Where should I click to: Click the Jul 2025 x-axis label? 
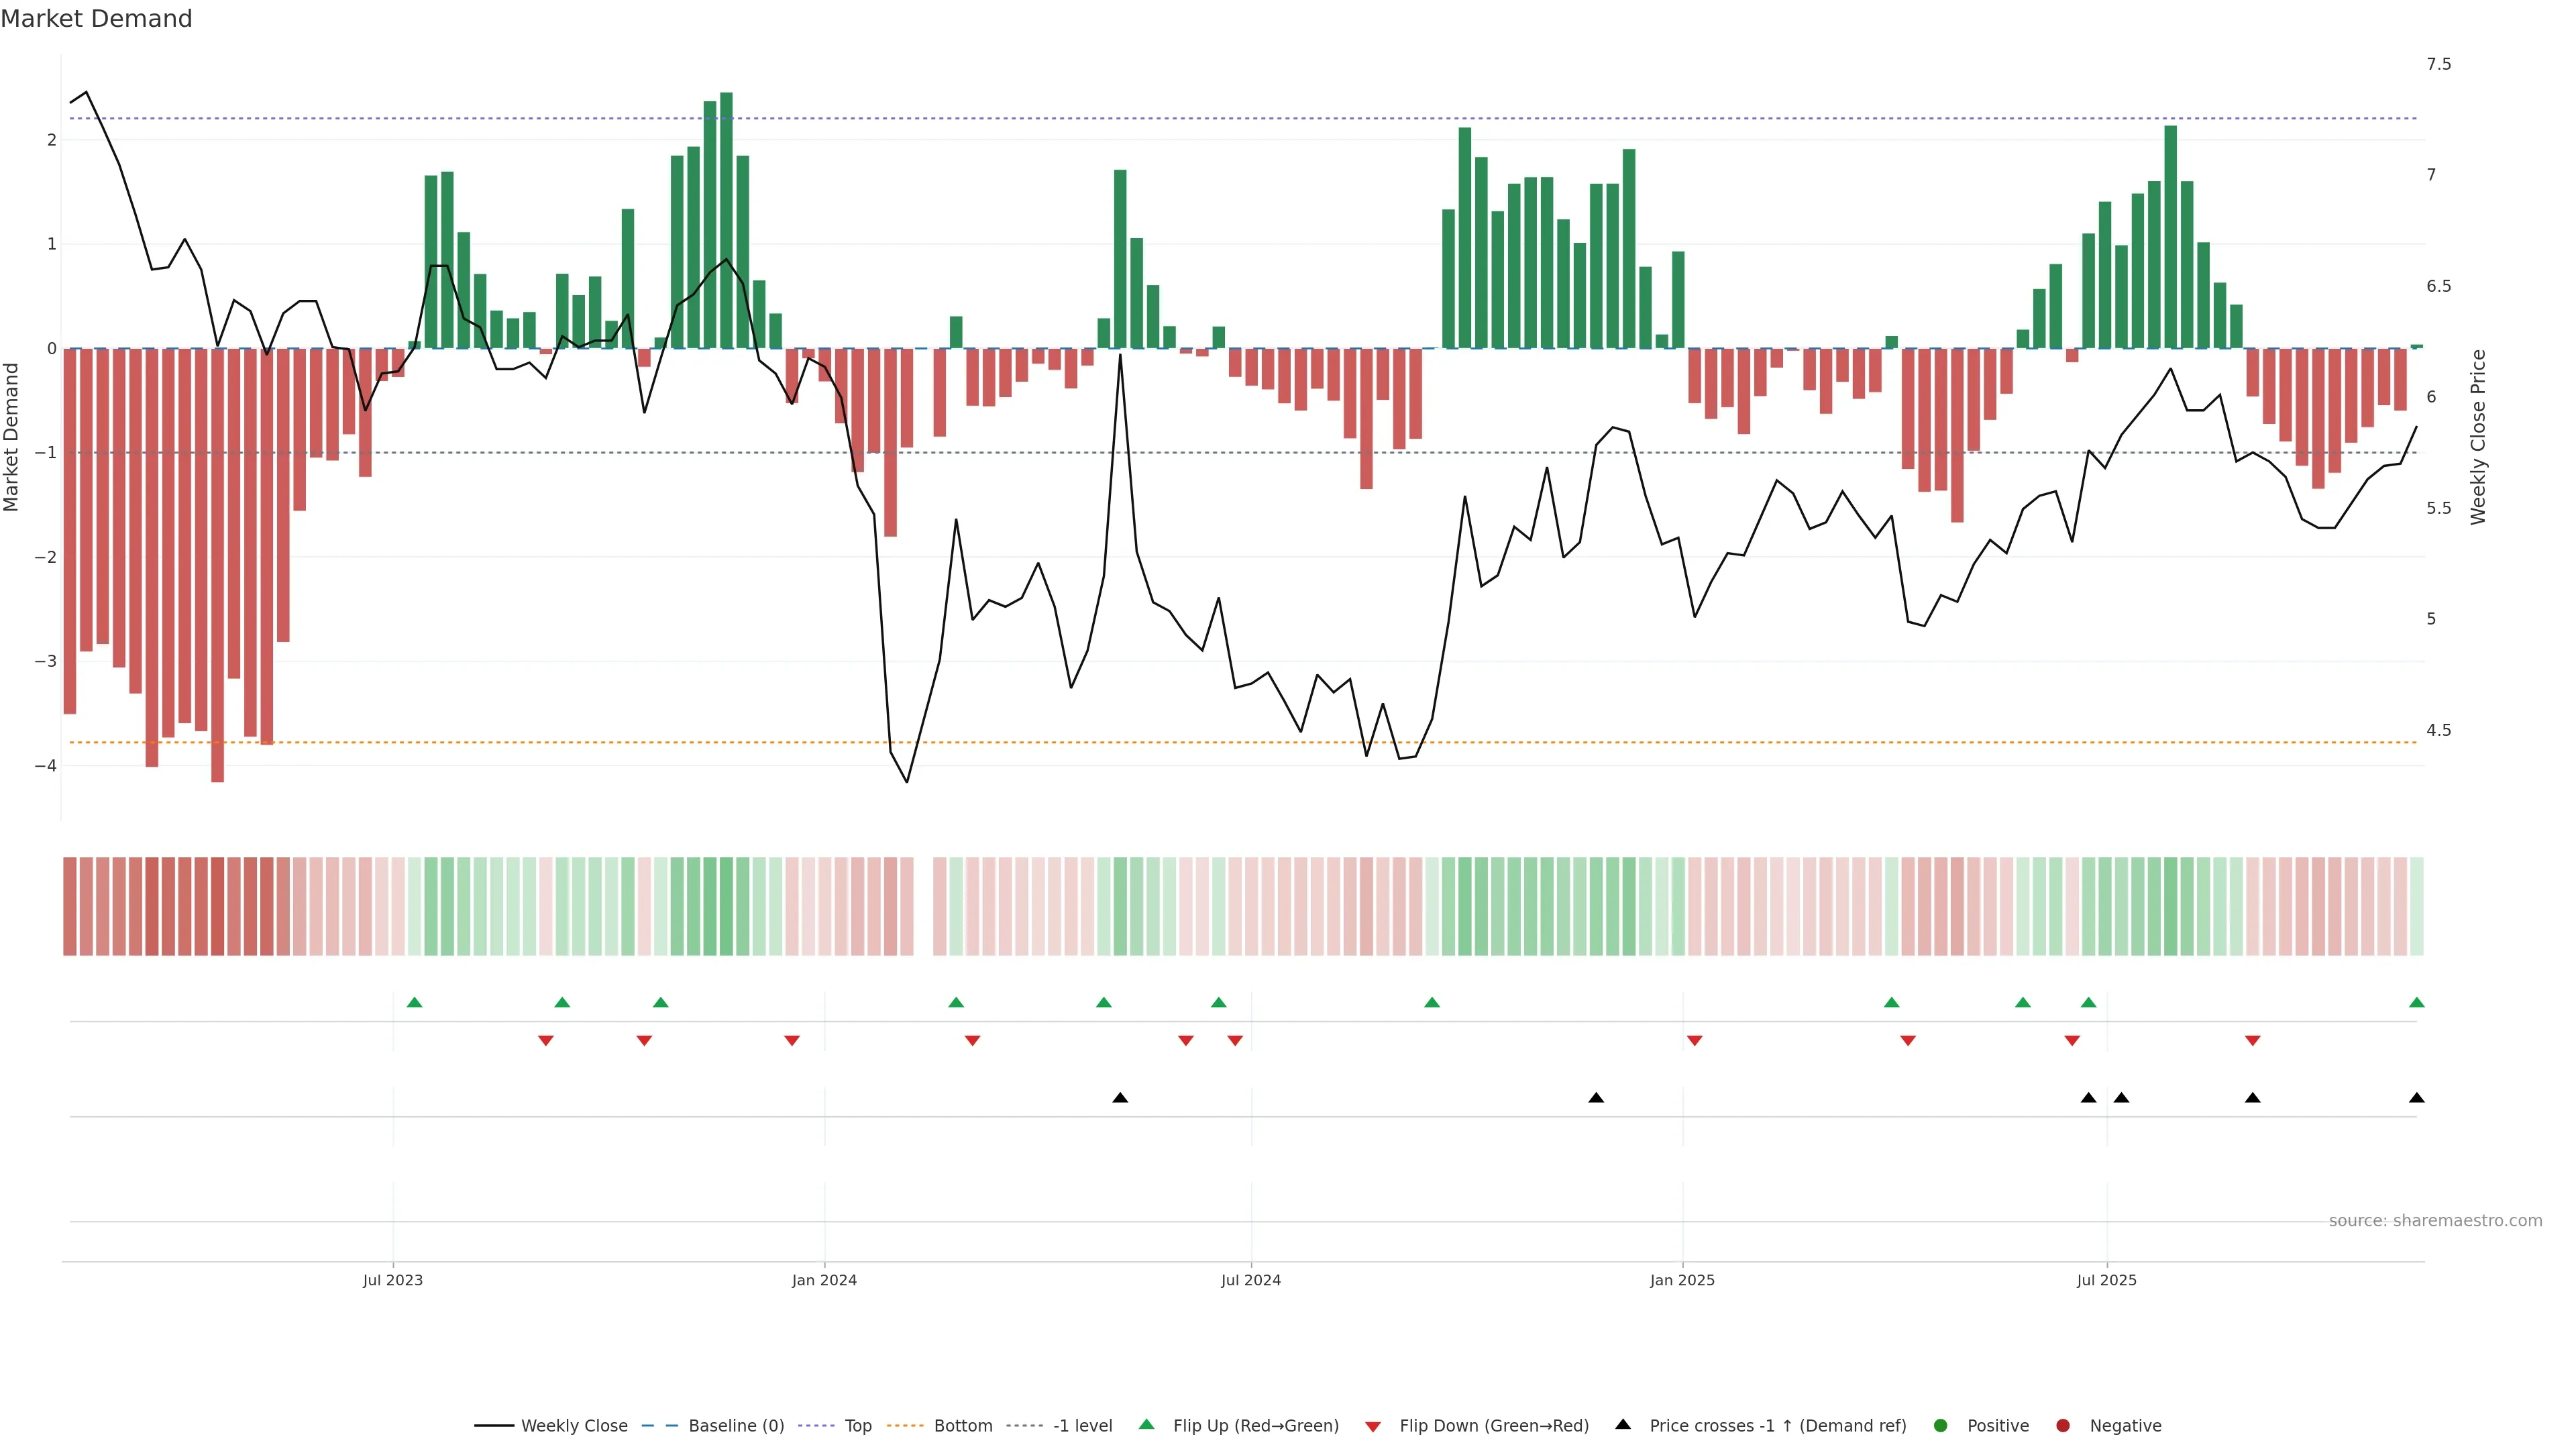pyautogui.click(x=2106, y=1280)
